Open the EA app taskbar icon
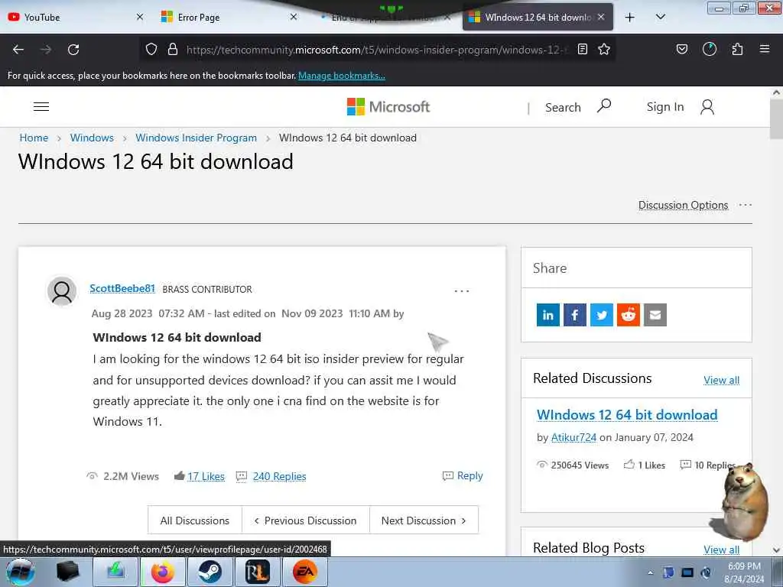The width and height of the screenshot is (783, 587). [x=305, y=572]
